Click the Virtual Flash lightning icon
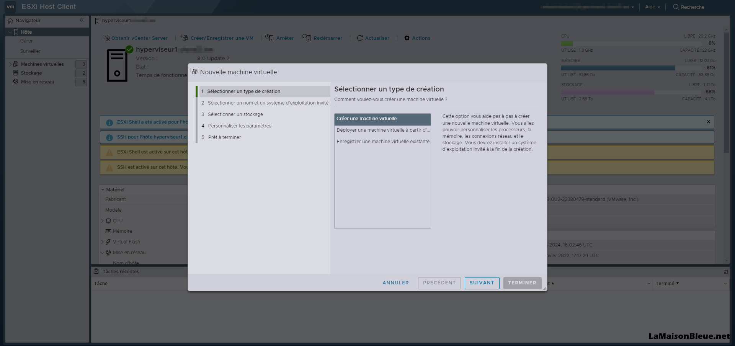This screenshot has height=346, width=735. click(108, 242)
